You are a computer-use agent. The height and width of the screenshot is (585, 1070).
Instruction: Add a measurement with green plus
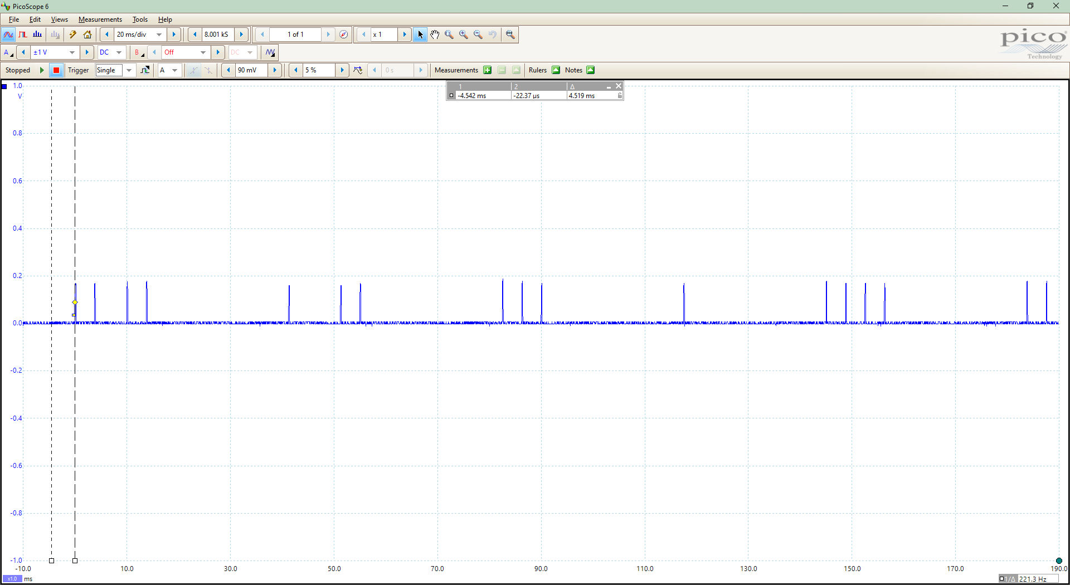pyautogui.click(x=488, y=70)
